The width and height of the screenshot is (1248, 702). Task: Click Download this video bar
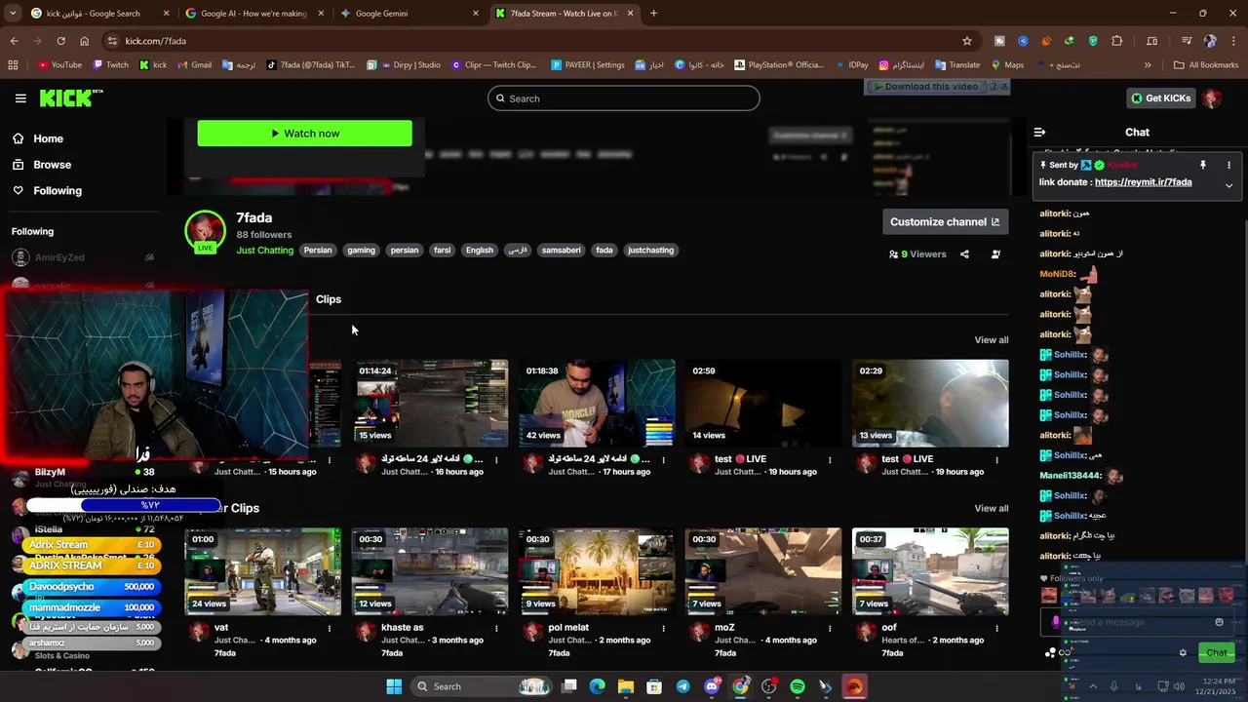click(x=926, y=87)
